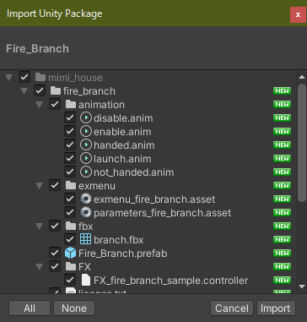Collapse the exmenu folder arrow
Viewport: 307px width, 322px height.
tap(40, 186)
